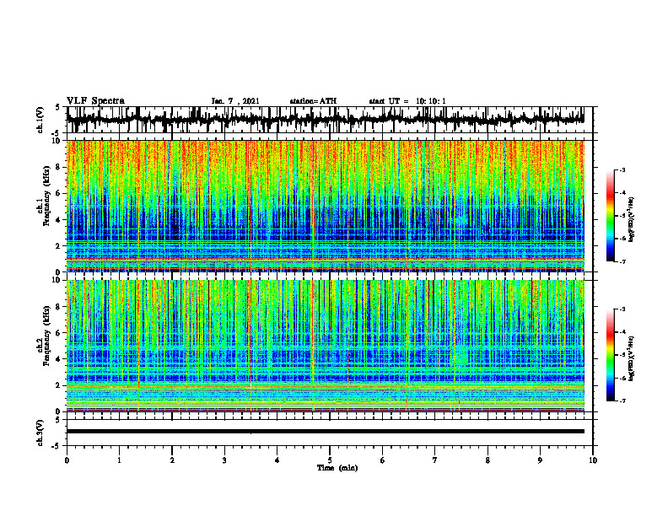The image size is (668, 516).
Task: Click the '5' tick on ch.1(V) axis
Action: click(58, 108)
